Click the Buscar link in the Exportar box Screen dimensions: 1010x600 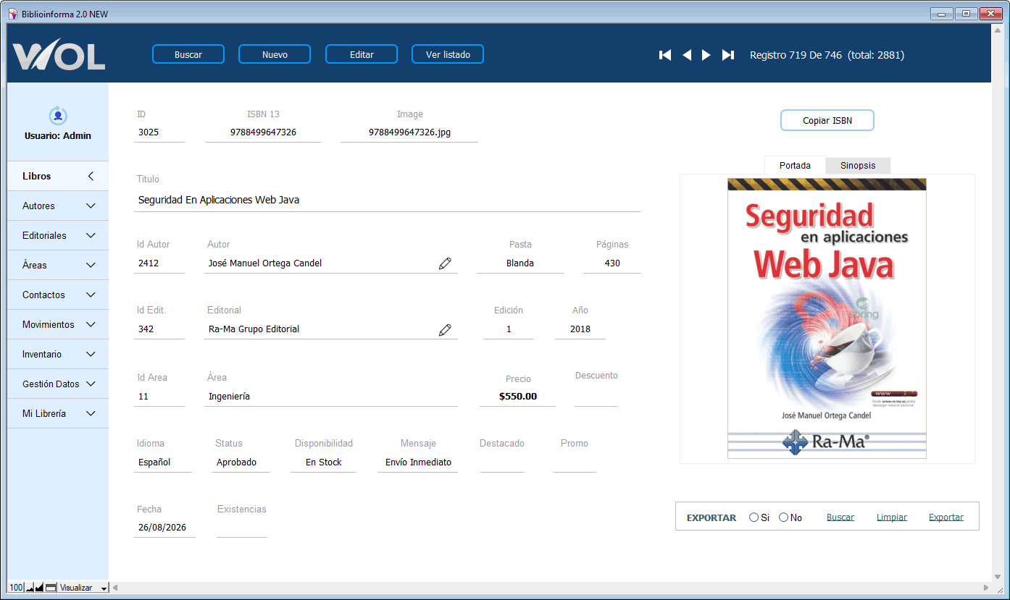[x=840, y=517]
